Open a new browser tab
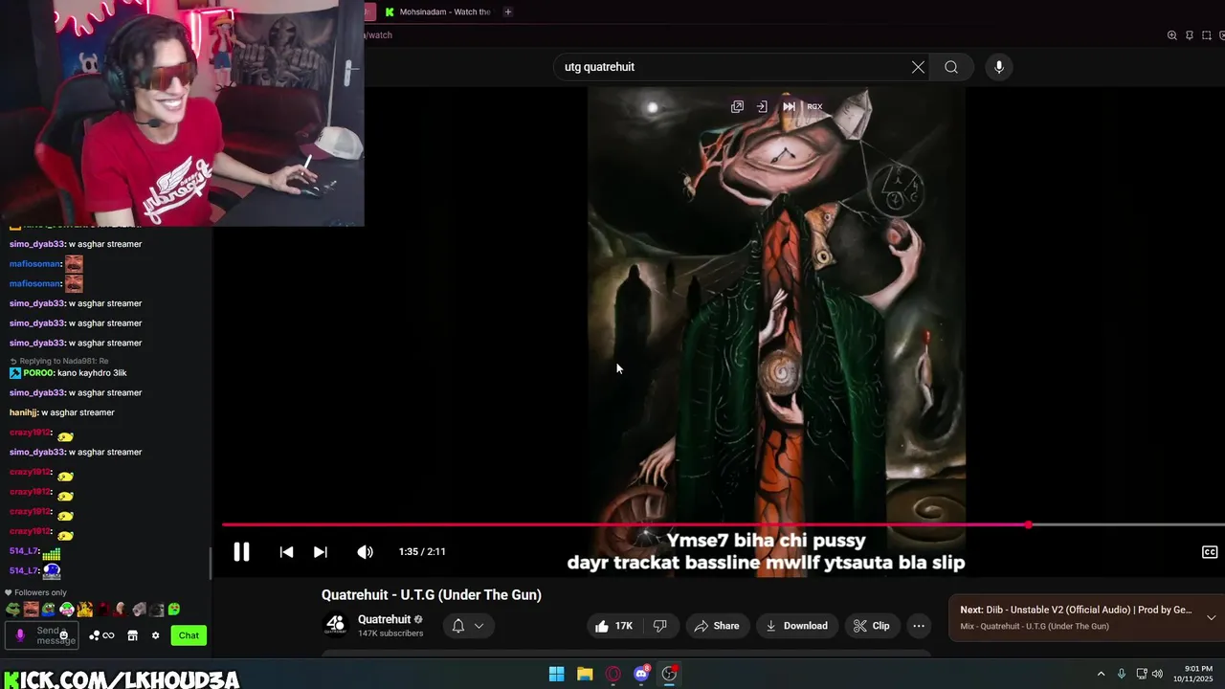This screenshot has height=689, width=1225. point(508,11)
